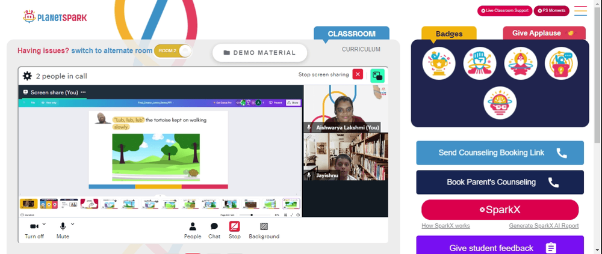Image resolution: width=602 pixels, height=254 pixels.
Task: Click the PlanetSpark logo
Action: 55,17
